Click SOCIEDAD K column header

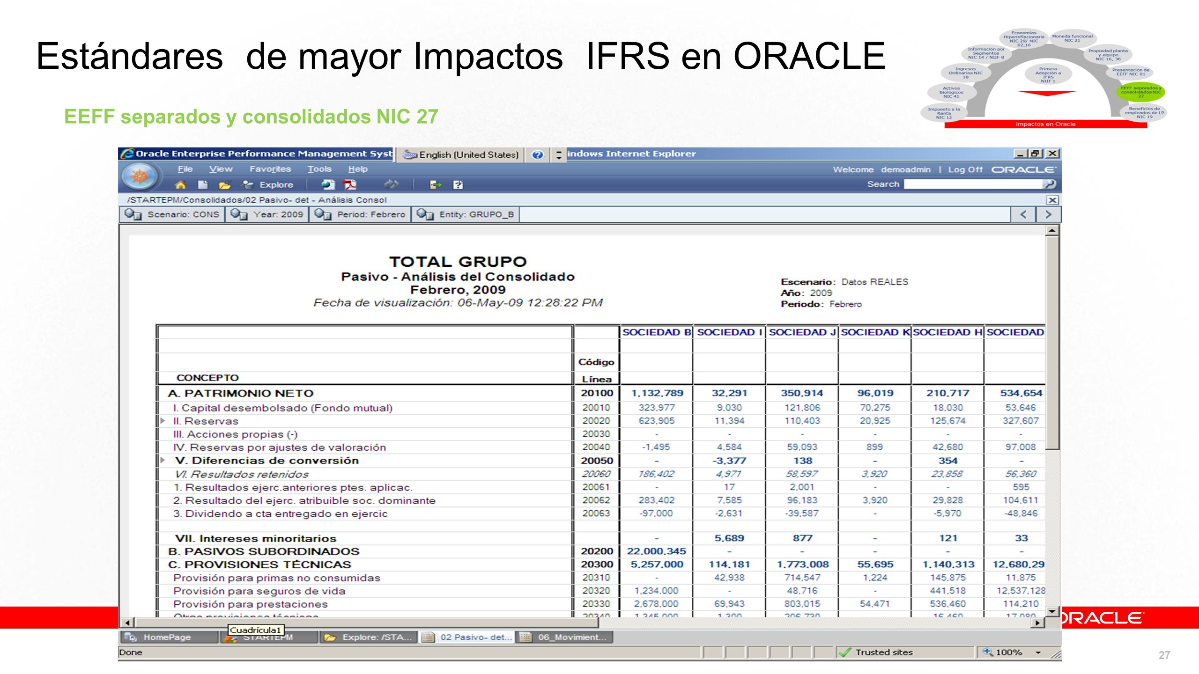[875, 332]
